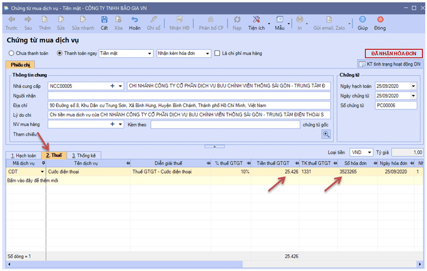Click the Xóa (delete) toolbar icon
This screenshot has width=427, height=271.
118,22
